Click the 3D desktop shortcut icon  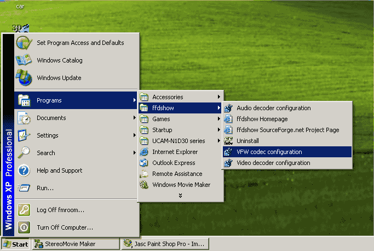click(x=20, y=28)
